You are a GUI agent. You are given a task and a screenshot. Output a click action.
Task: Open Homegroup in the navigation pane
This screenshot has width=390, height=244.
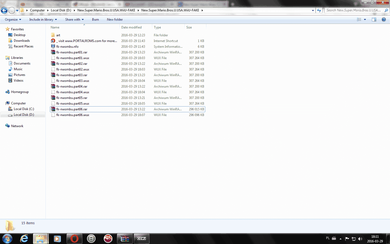(20, 92)
